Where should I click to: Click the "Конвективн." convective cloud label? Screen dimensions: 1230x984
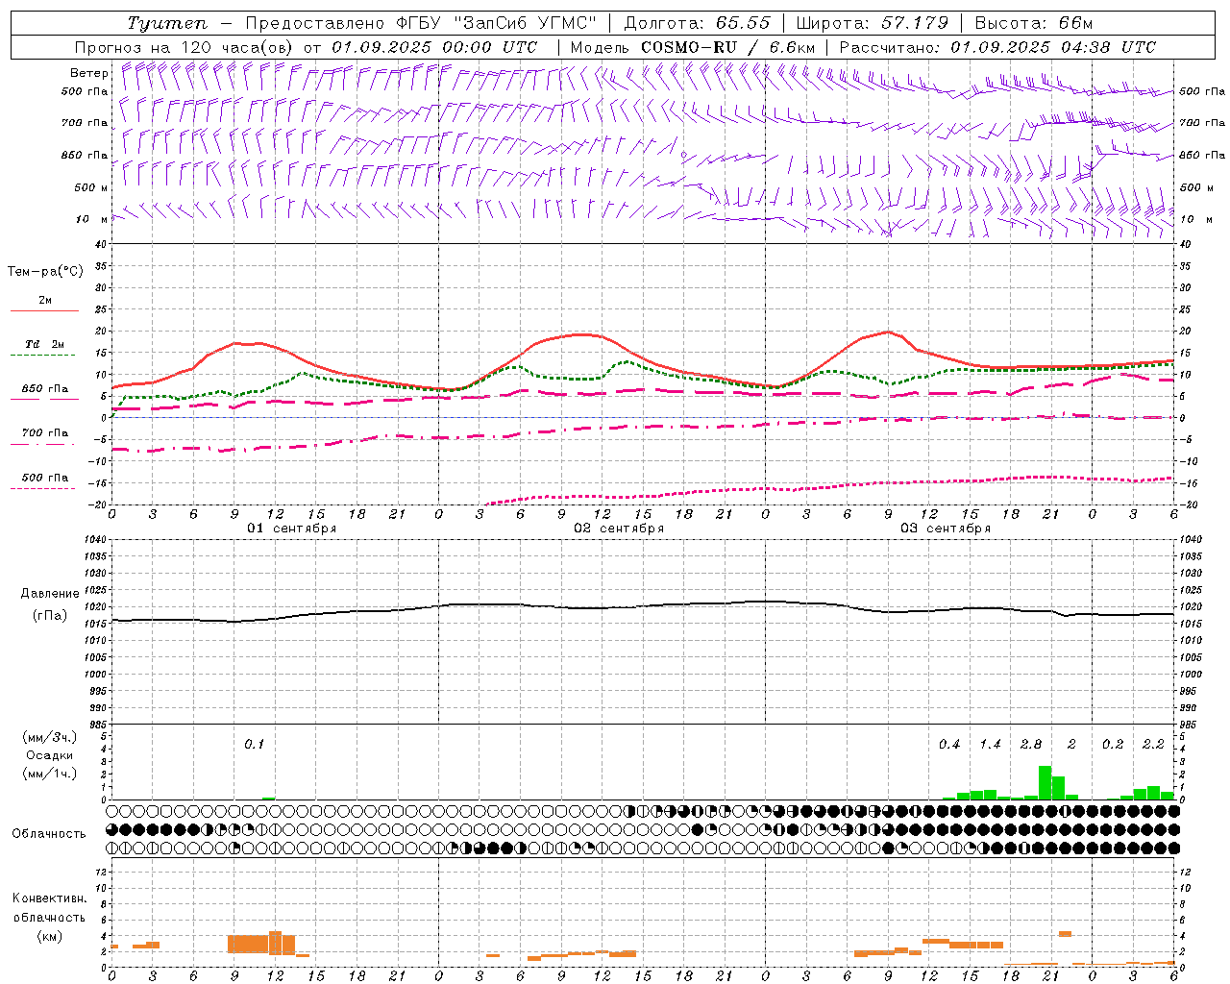click(x=49, y=898)
